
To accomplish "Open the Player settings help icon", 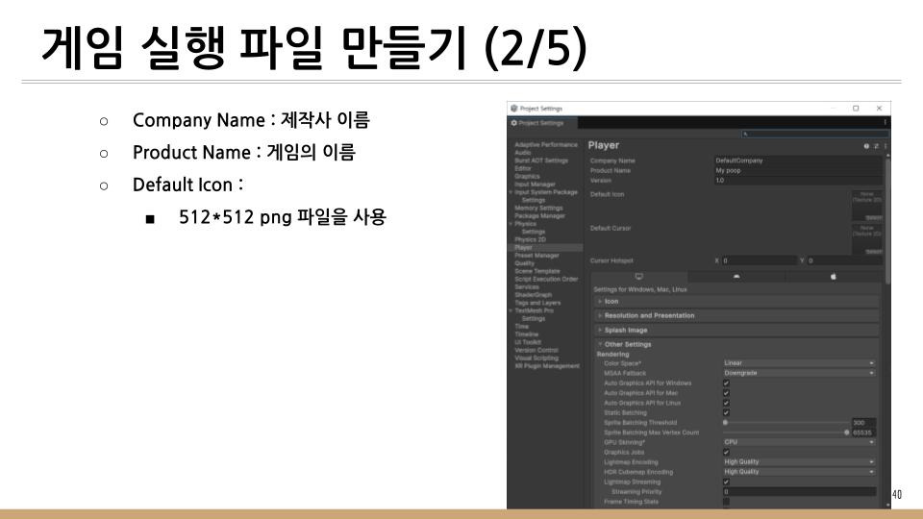I will tap(866, 146).
